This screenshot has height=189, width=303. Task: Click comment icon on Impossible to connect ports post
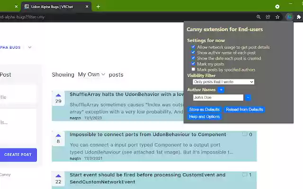[245, 134]
